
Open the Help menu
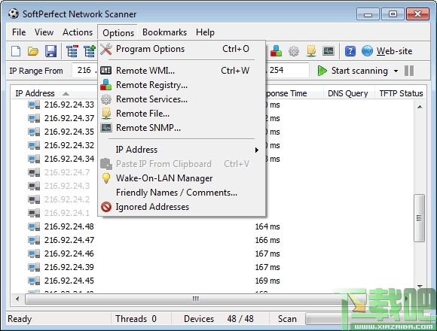coord(205,32)
